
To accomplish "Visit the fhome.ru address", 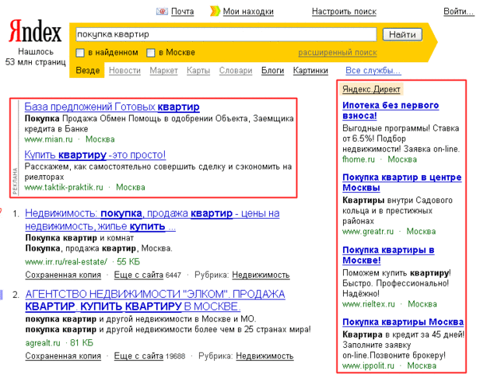I will (359, 159).
